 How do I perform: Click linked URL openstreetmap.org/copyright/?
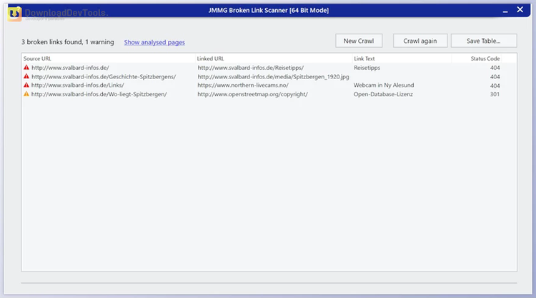pyautogui.click(x=252, y=94)
